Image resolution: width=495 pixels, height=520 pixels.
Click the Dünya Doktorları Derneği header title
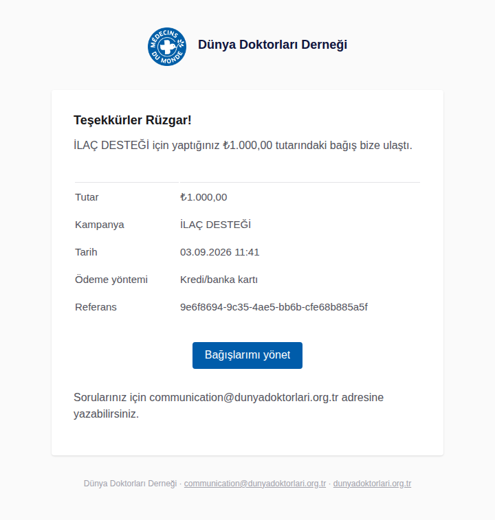(272, 45)
